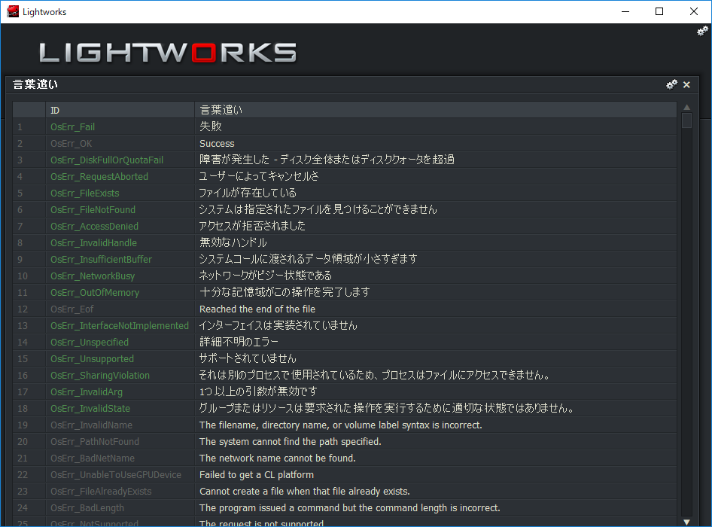This screenshot has width=712, height=527.
Task: Click the Lightworks title bar app icon
Action: tap(13, 11)
